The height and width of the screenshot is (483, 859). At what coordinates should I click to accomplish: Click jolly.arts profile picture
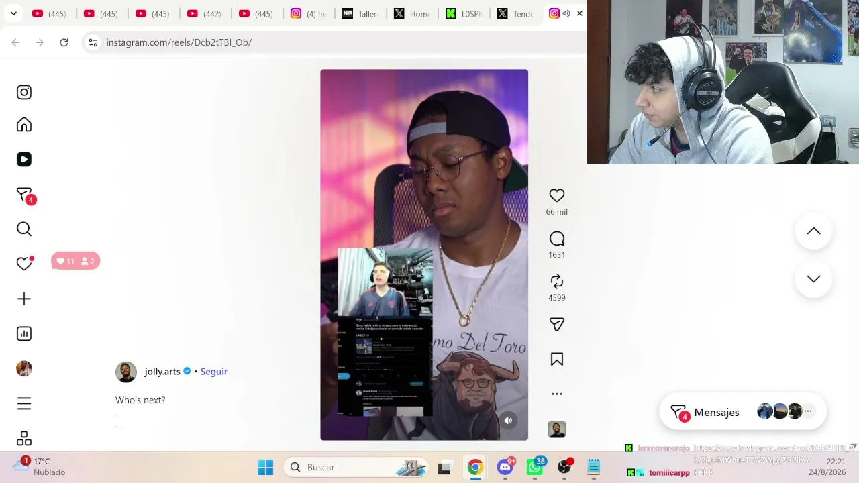pyautogui.click(x=126, y=372)
